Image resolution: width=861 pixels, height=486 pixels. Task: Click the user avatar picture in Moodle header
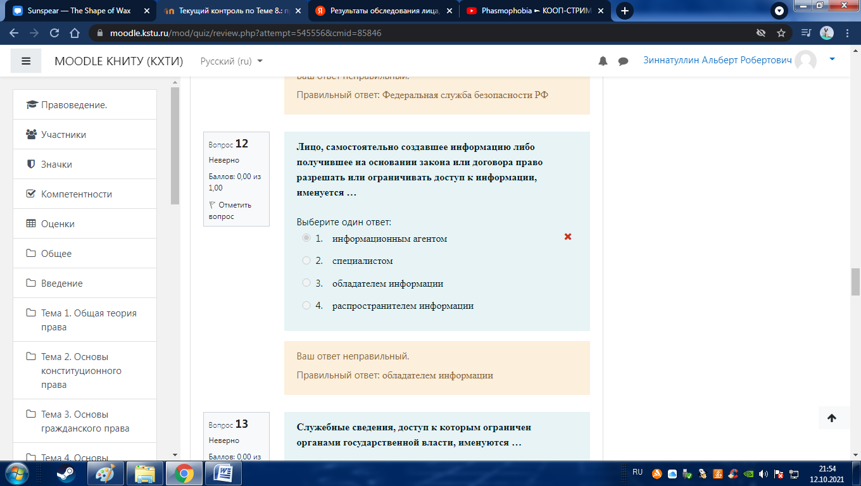[806, 61]
